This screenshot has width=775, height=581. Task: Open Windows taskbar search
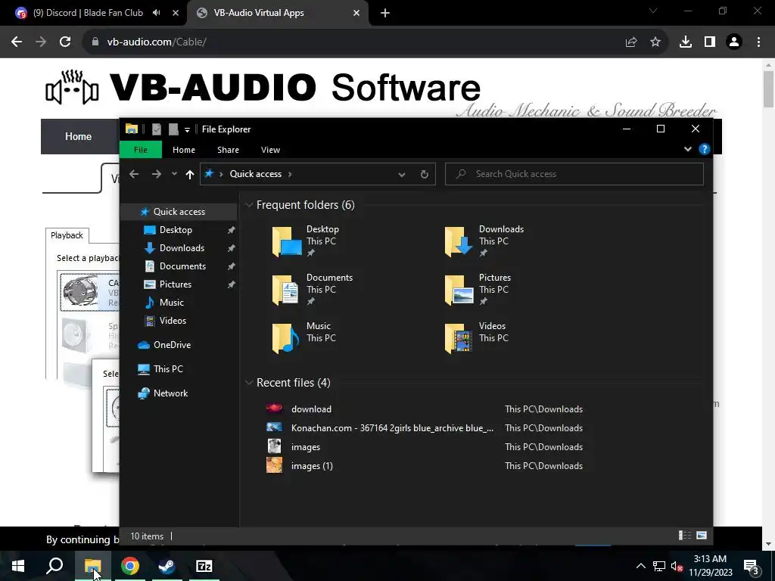[54, 566]
